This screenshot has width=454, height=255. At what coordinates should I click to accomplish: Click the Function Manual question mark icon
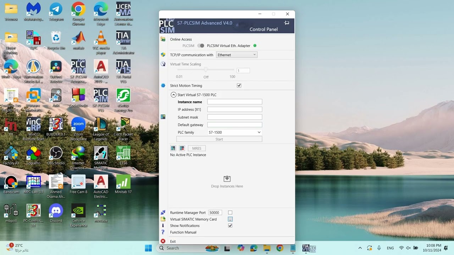pos(163,232)
